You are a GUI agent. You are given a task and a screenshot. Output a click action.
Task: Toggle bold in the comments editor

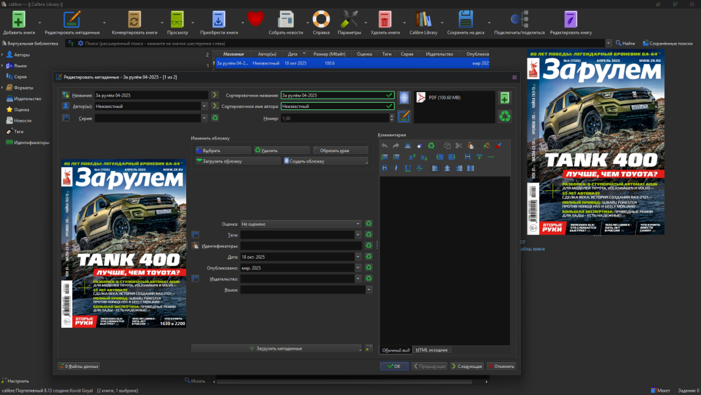pyautogui.click(x=385, y=168)
